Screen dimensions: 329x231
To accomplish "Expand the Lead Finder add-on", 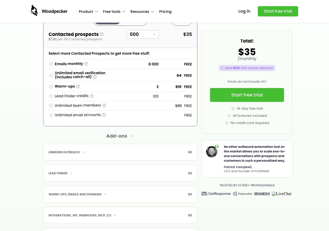I will tap(120, 173).
